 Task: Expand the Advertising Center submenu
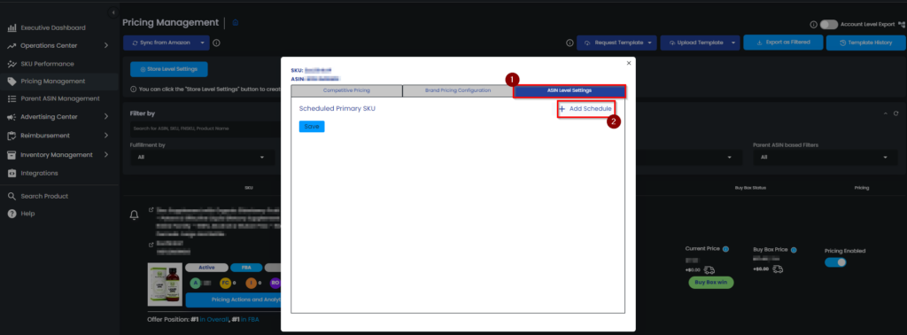click(106, 117)
